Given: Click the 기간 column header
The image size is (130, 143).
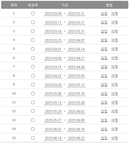Looking at the screenshot, I should (x=65, y=5).
